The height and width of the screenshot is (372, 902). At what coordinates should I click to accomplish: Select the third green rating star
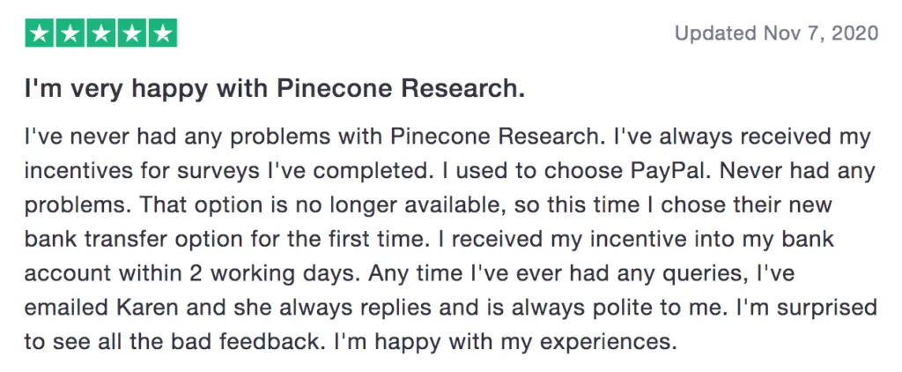click(101, 33)
